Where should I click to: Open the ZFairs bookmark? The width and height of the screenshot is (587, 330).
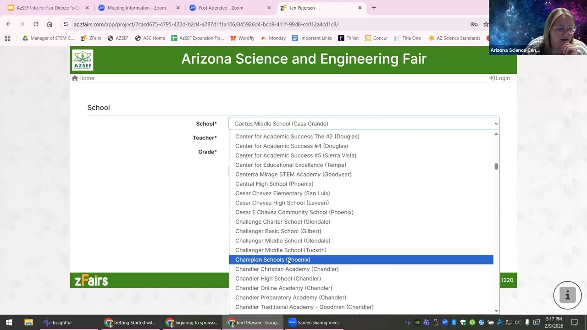[91, 38]
